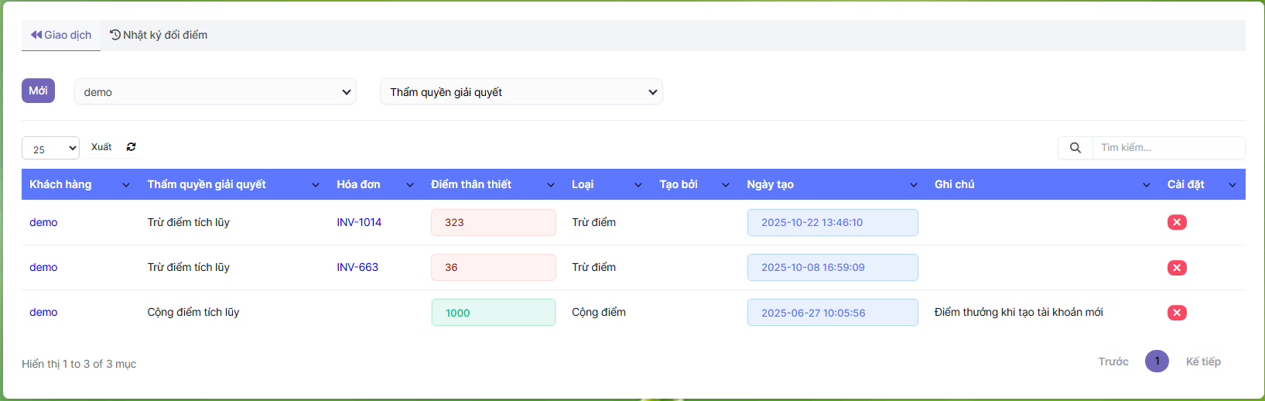
Task: Click inside the Tìm kiếm search field
Action: coord(1167,148)
